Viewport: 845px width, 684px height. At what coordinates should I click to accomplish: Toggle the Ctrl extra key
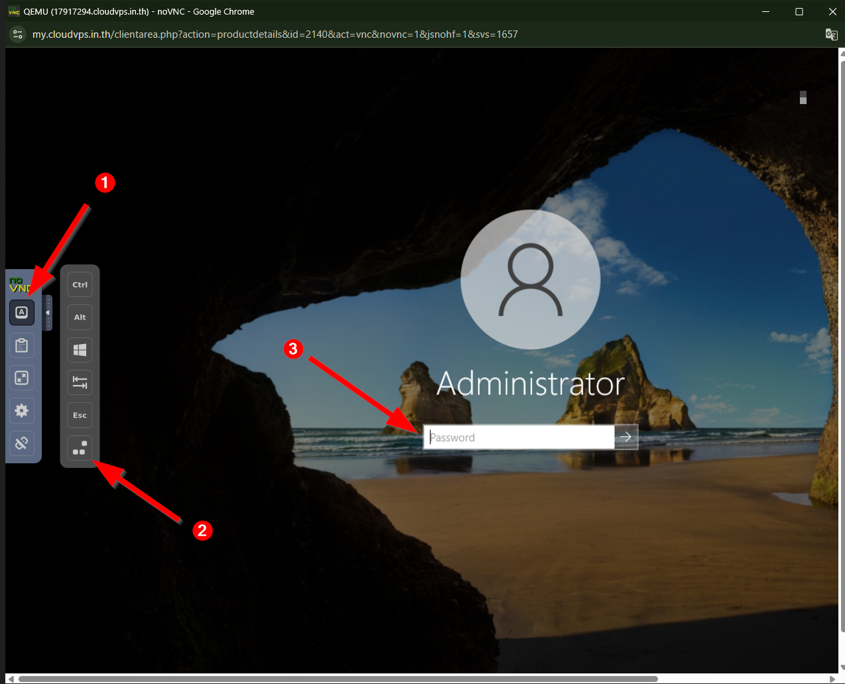(x=80, y=285)
